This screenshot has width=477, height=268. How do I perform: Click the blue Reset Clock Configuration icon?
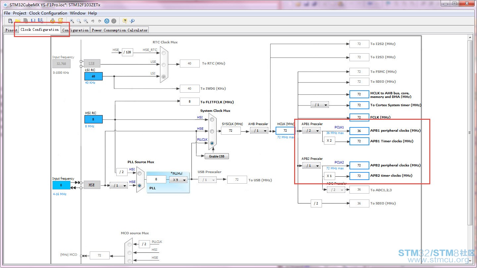click(107, 21)
